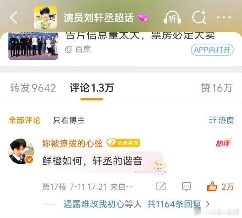Tap the repost icon on the comment
The height and width of the screenshot is (218, 242).
pos(161,186)
